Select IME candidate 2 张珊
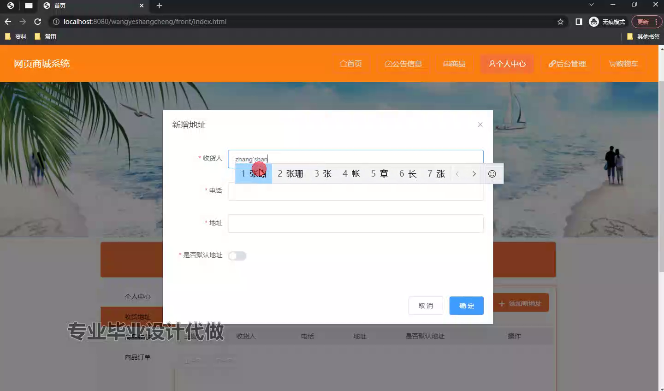Viewport: 664px width, 391px height. coord(290,174)
